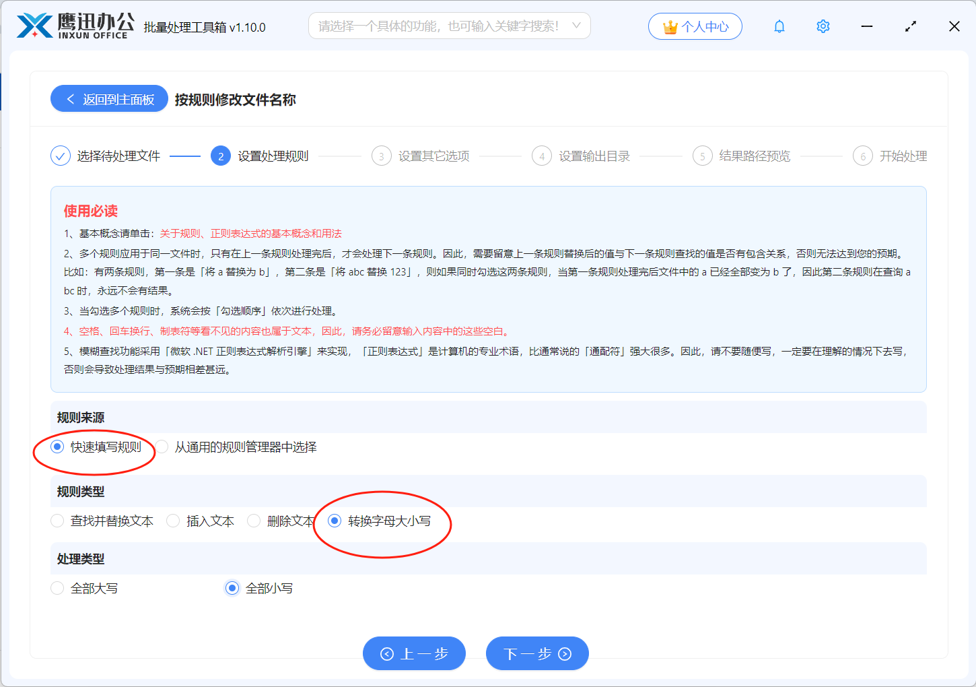This screenshot has width=976, height=687.
Task: Select 从通用的规则管理器中选择 radio option
Action: (x=162, y=447)
